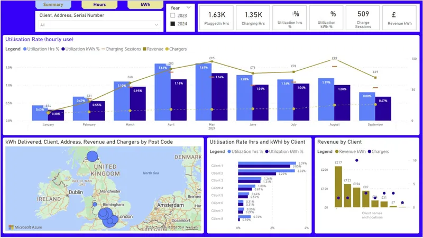Select Client 2 Utilization kWh bar 2.22%
Image resolution: width=423 pixels, height=238 pixels.
click(257, 174)
